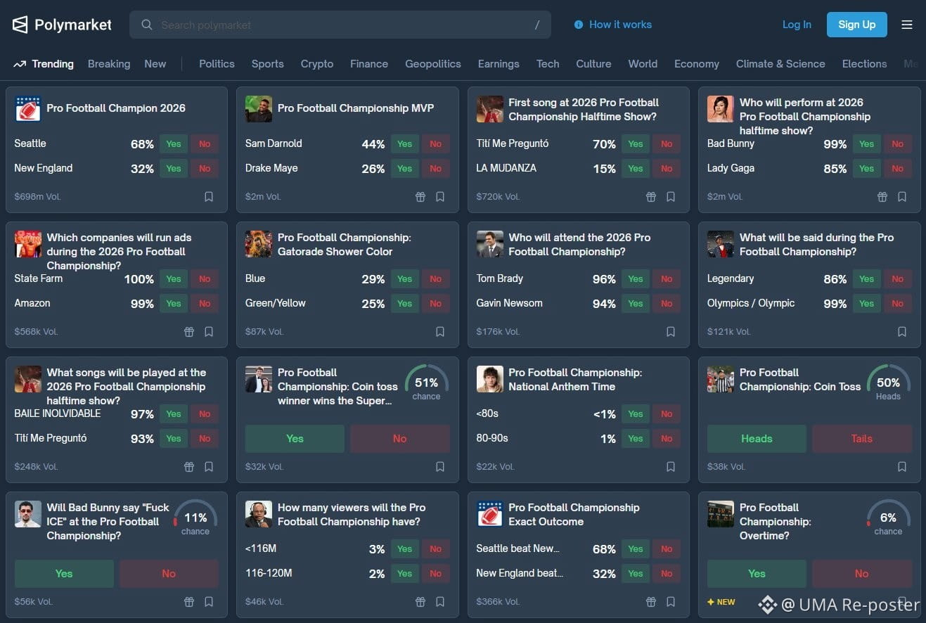Select the Geopolitics category
Screen dimensions: 926x623
coord(433,64)
